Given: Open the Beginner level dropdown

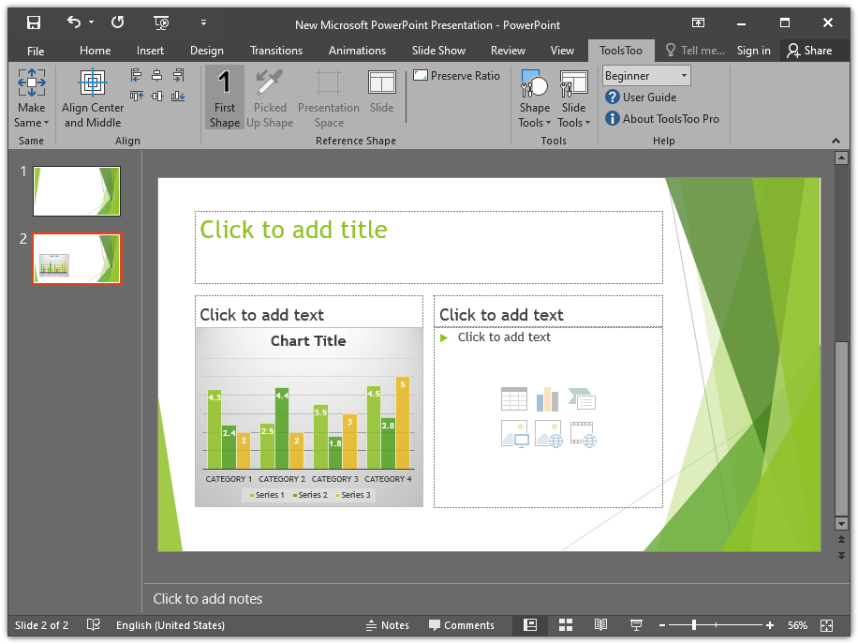Looking at the screenshot, I should pyautogui.click(x=646, y=76).
